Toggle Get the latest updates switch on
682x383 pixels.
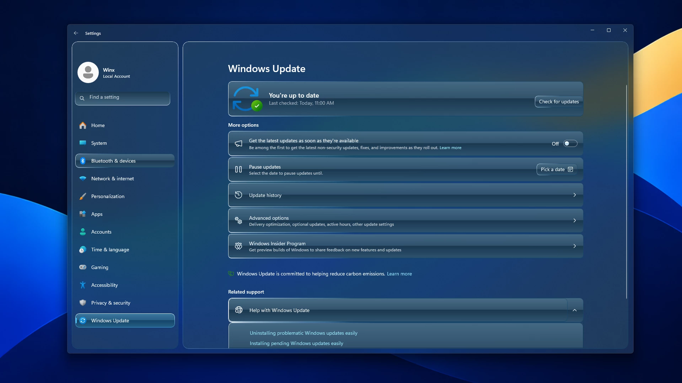coord(570,144)
